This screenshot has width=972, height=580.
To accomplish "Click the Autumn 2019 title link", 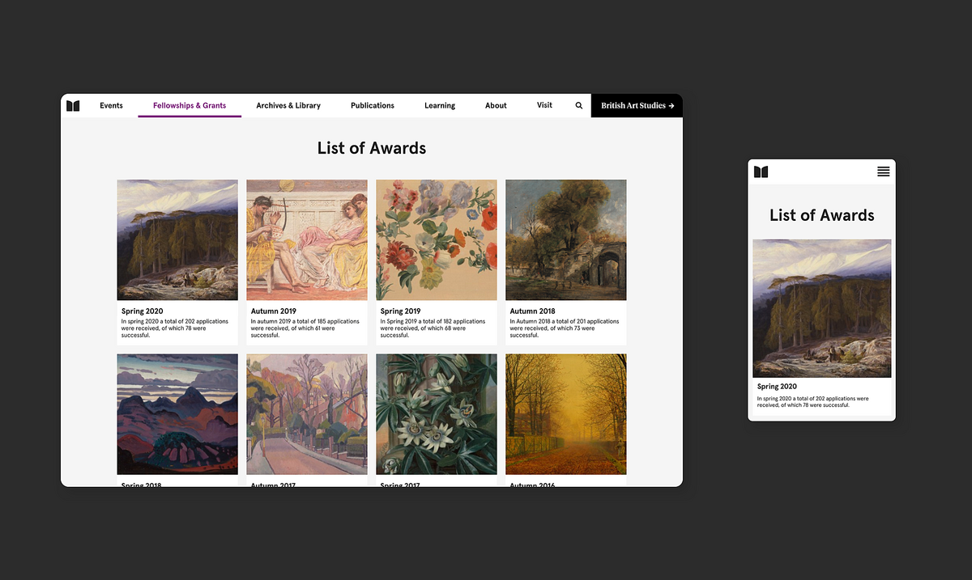I will 274,311.
